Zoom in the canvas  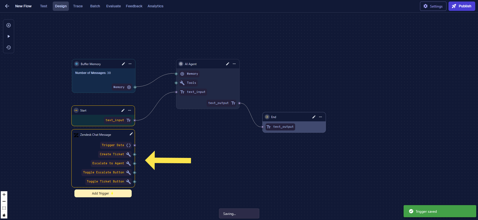[4, 195]
